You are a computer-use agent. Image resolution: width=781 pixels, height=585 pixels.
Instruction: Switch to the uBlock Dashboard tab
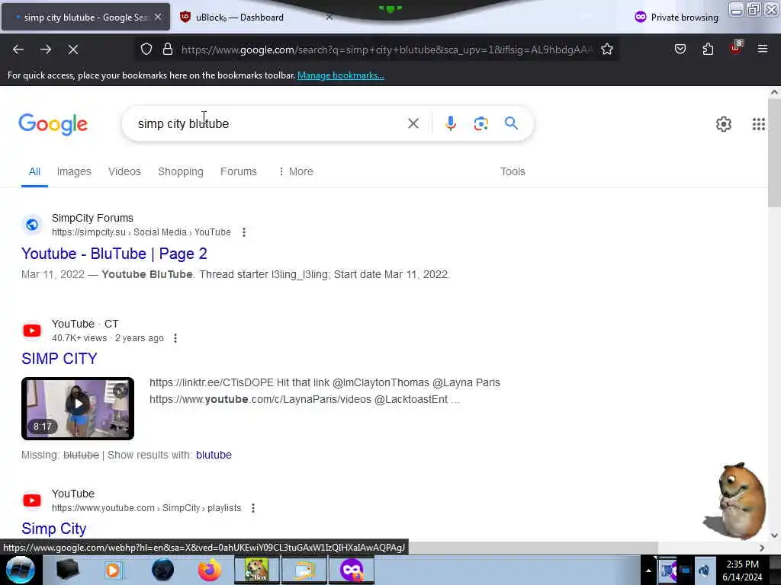[x=256, y=17]
